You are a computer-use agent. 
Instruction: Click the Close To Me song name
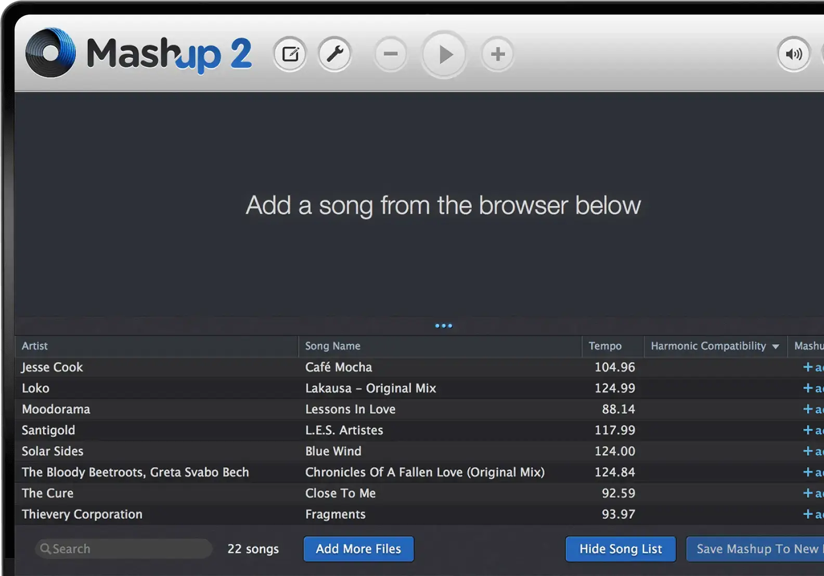(340, 493)
